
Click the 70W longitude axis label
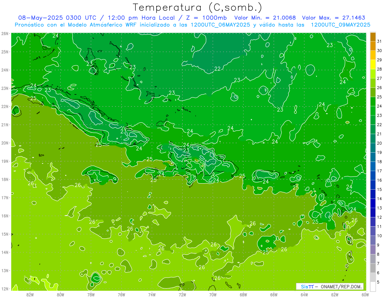[x=213, y=294]
